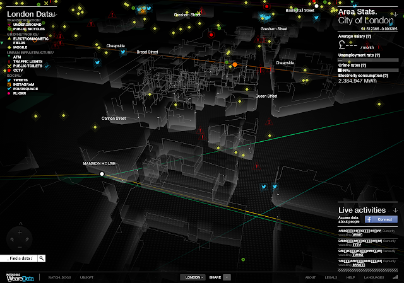Screen dimensions: 404x283
Task: Click the Crime rates 66% bar
Action: click(x=368, y=70)
